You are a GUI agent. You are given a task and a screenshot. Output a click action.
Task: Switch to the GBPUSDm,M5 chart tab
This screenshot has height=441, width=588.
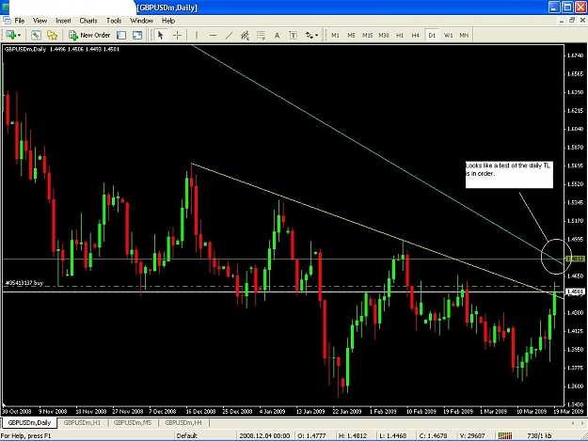(133, 422)
